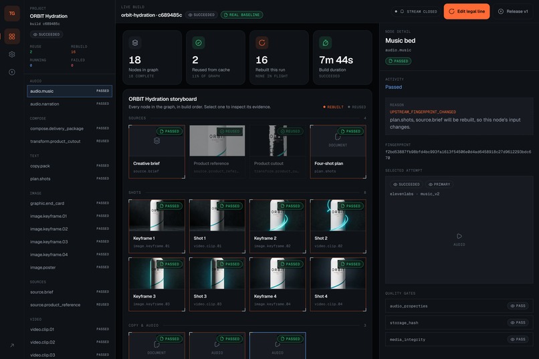This screenshot has width=539, height=359.
Task: Select transform.product_cutout node
Action: click(x=70, y=141)
